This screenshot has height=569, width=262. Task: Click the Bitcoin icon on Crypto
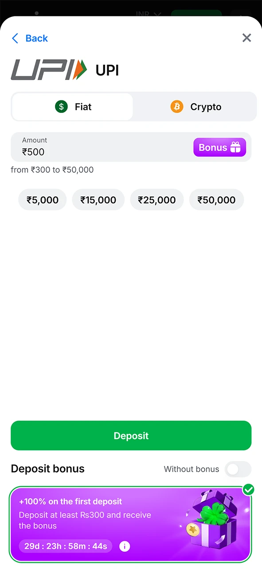click(177, 107)
